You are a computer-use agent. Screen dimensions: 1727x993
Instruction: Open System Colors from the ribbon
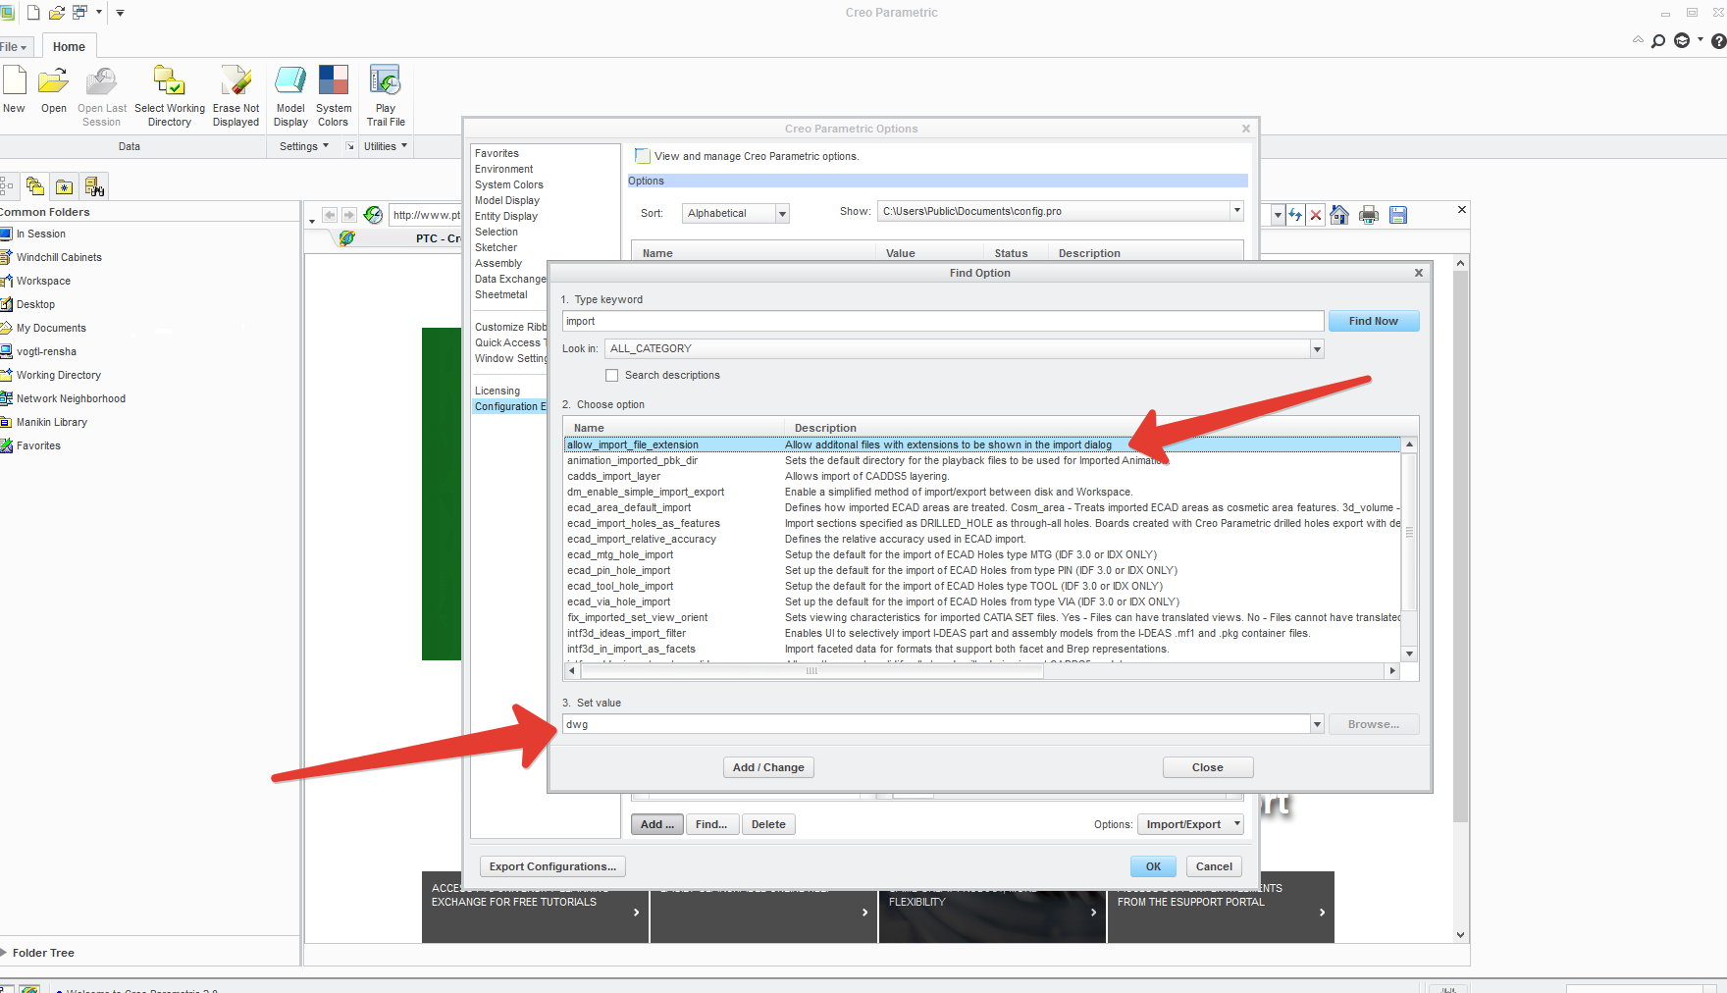click(334, 80)
